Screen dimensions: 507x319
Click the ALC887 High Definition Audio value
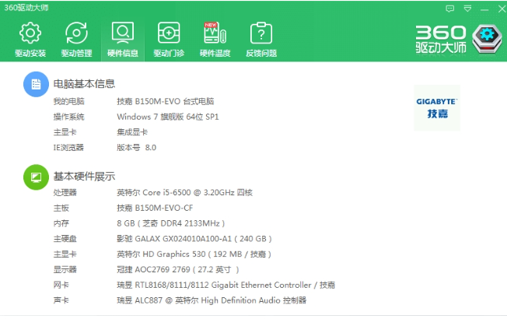[212, 300]
